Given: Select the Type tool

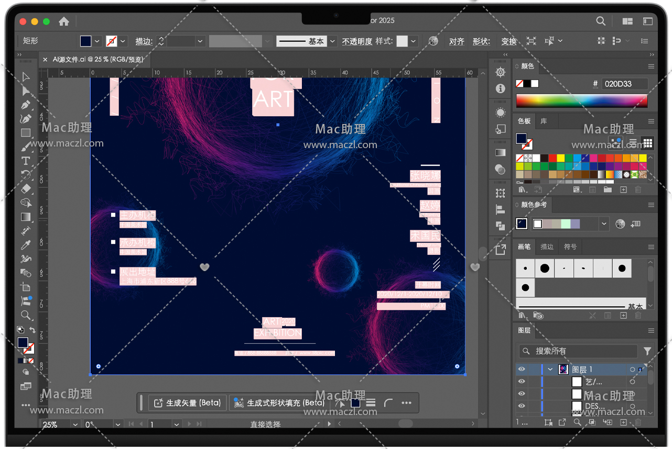Looking at the screenshot, I should coord(26,161).
